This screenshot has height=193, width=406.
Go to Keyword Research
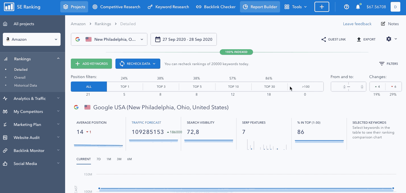coord(168,7)
